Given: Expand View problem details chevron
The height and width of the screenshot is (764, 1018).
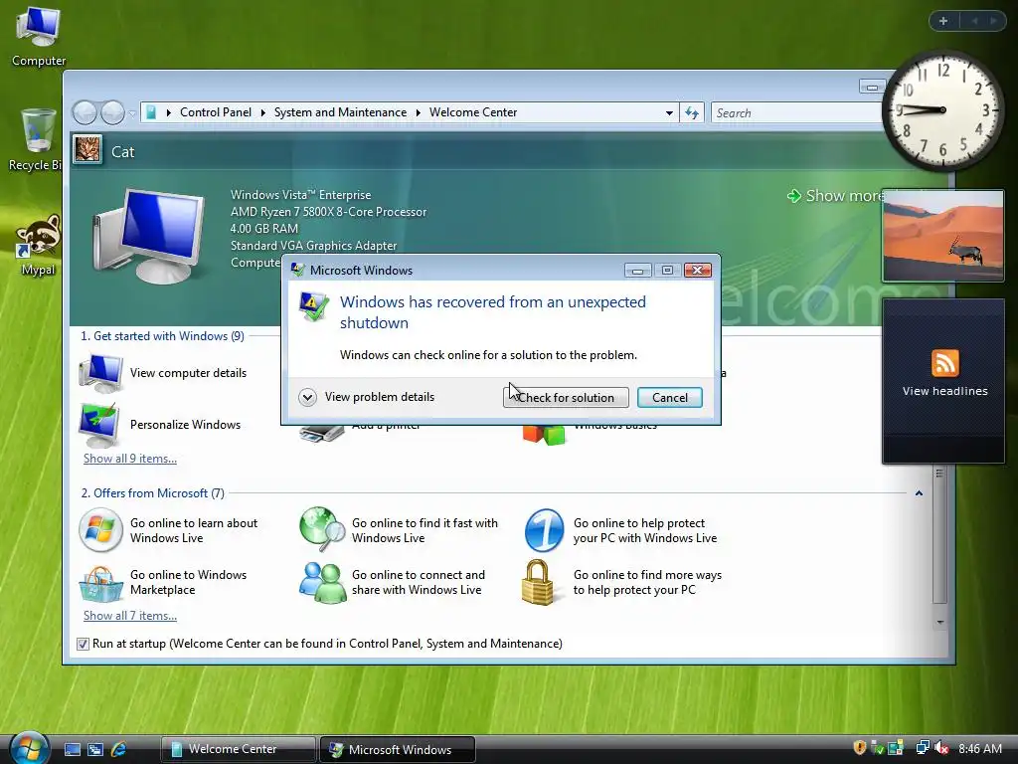Looking at the screenshot, I should click(308, 397).
